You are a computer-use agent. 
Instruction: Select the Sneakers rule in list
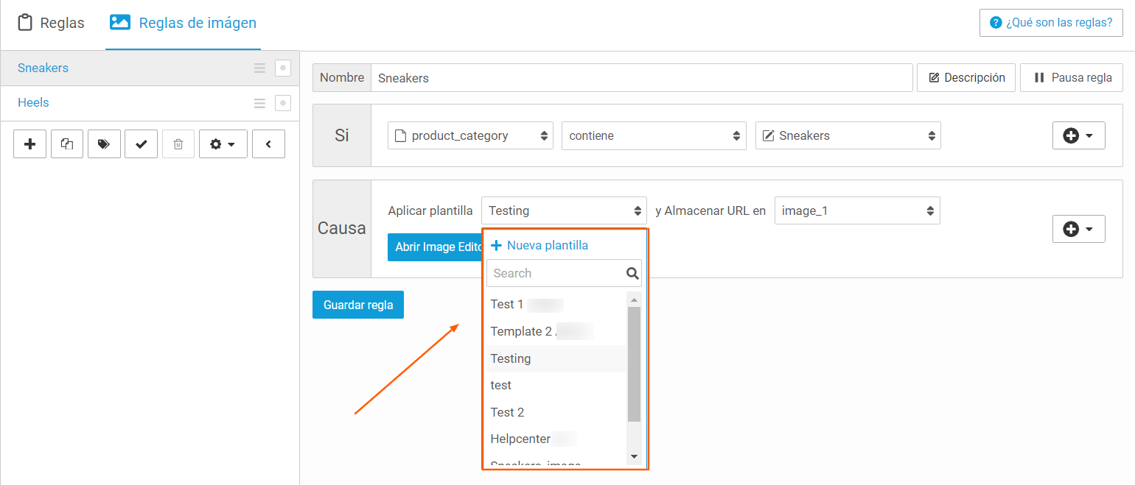pos(150,68)
